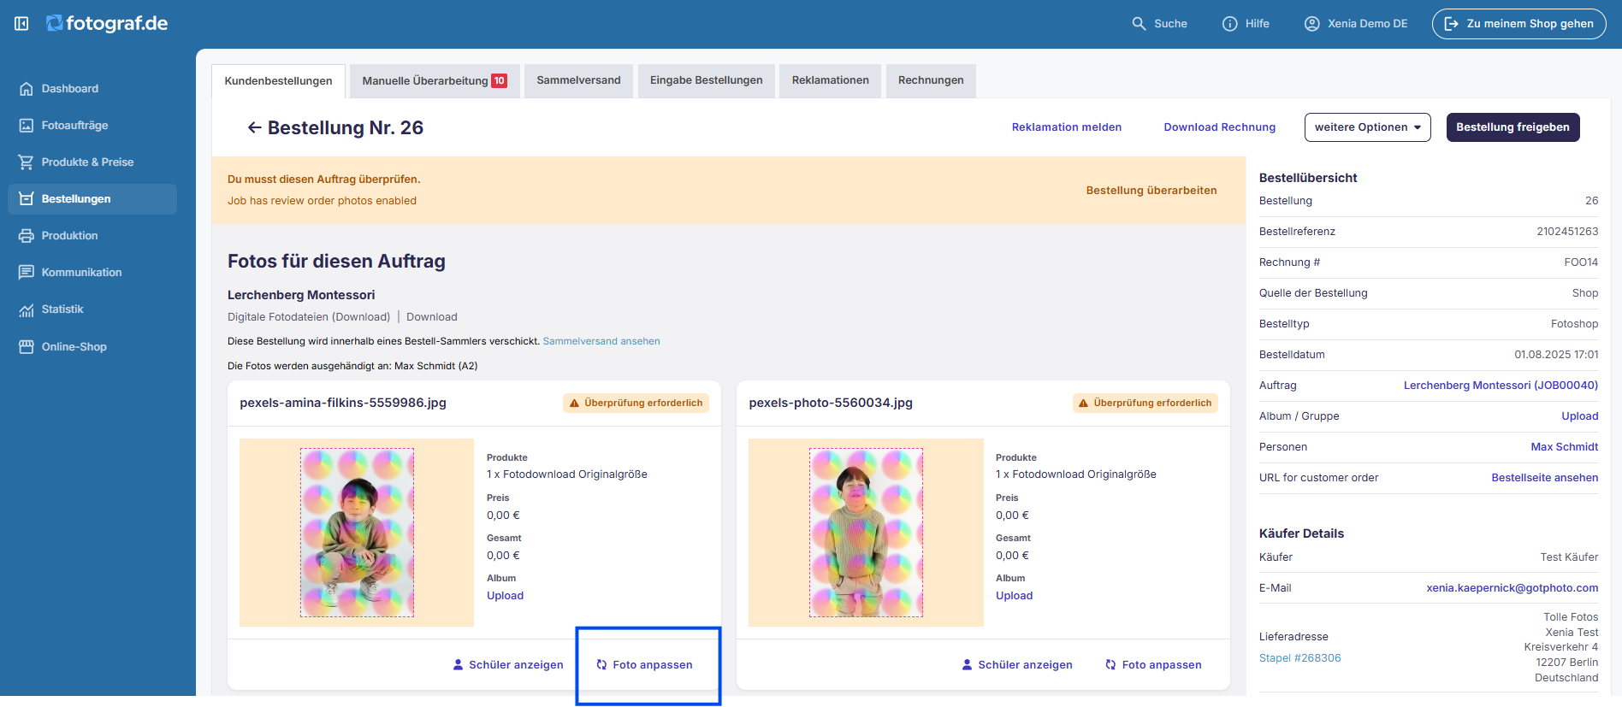Click the Käufer value Test Käufer
The width and height of the screenshot is (1622, 707).
(x=1569, y=557)
